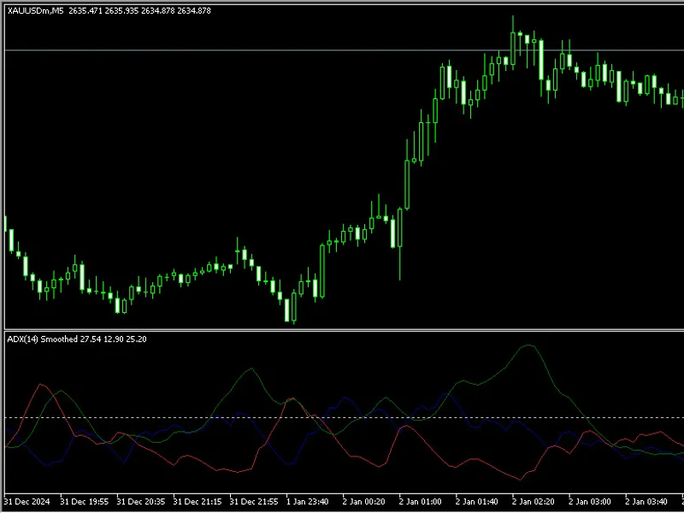Select the 31 Dec 2024 time label
This screenshot has height=513, width=684.
[x=27, y=502]
